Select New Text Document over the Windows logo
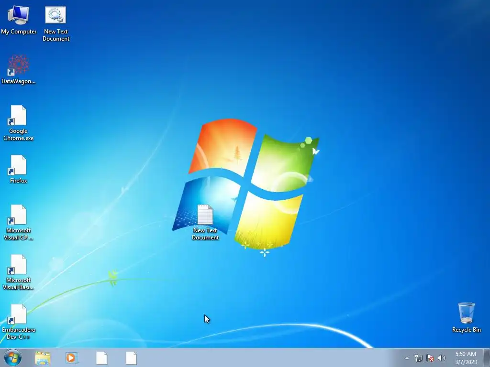Screen dimensions: 490x367 point(205,223)
